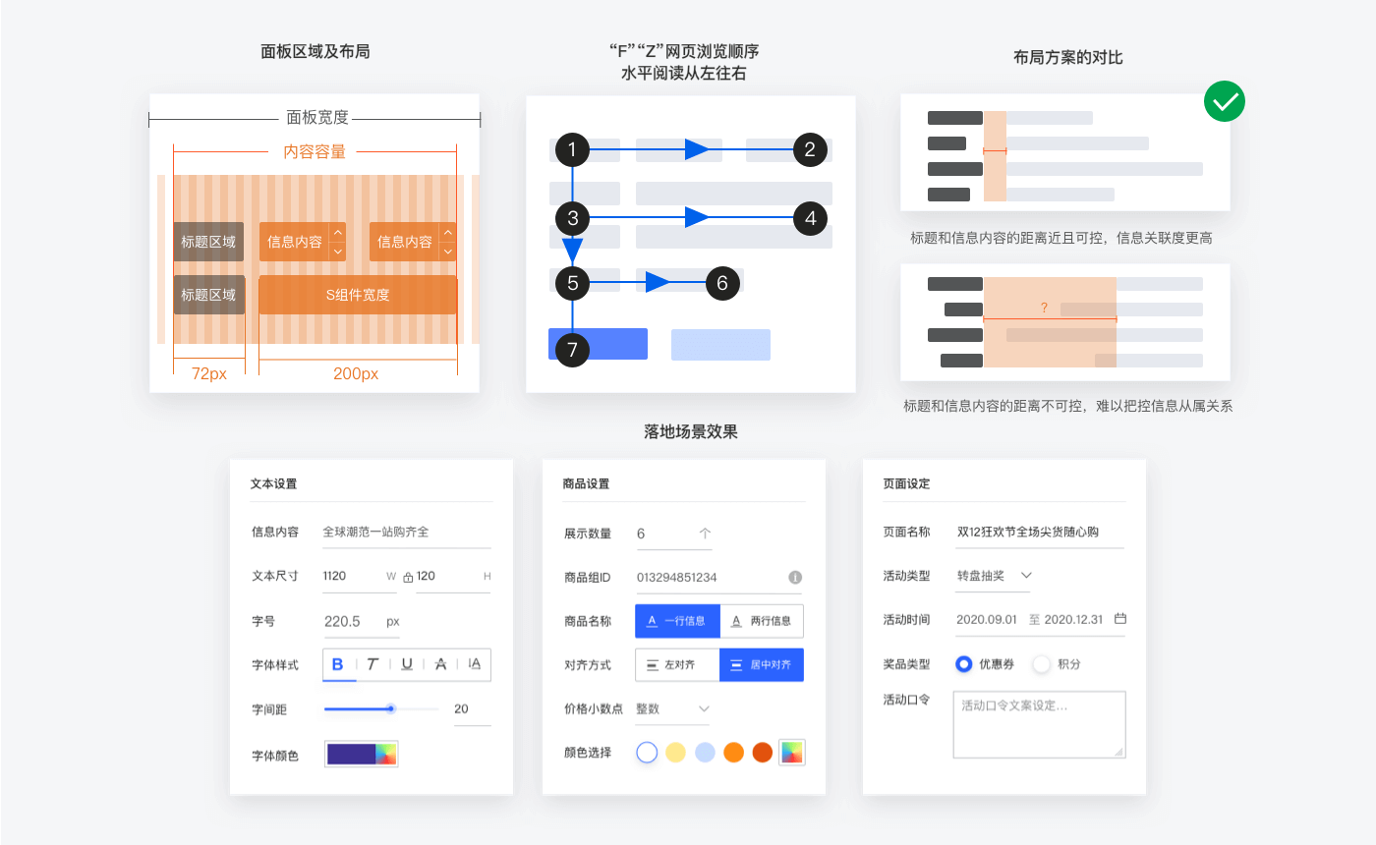
Task: Click the 文本尺寸 height field showing 120
Action: [x=453, y=576]
